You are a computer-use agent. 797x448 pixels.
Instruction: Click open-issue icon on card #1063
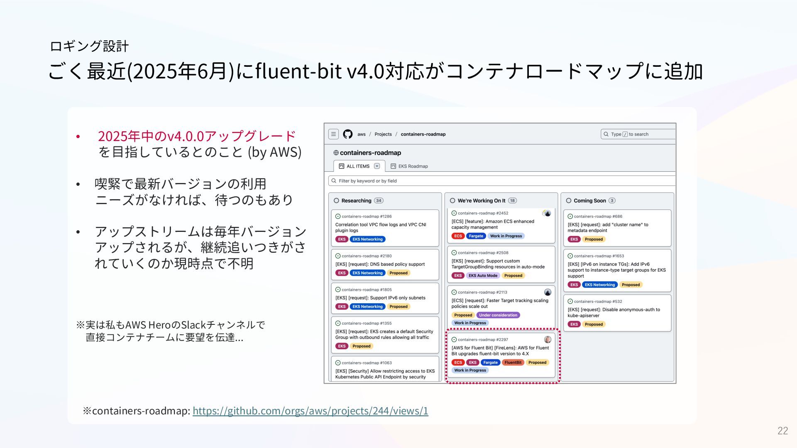tap(338, 363)
